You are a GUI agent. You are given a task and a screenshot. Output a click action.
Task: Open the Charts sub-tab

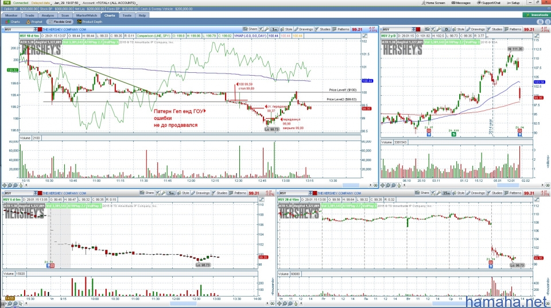(13, 22)
